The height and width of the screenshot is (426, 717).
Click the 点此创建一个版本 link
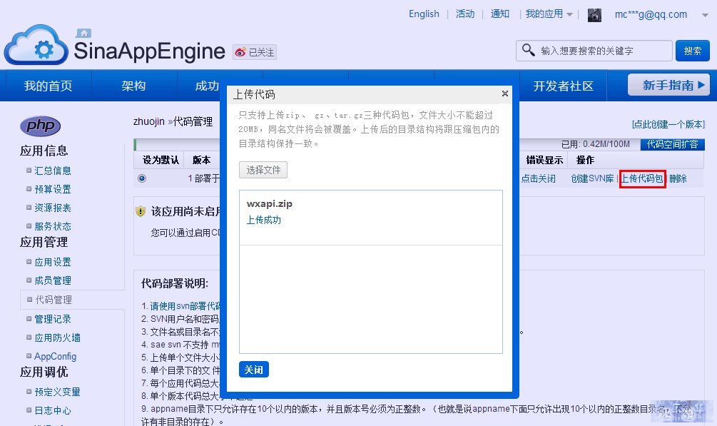[x=668, y=124]
